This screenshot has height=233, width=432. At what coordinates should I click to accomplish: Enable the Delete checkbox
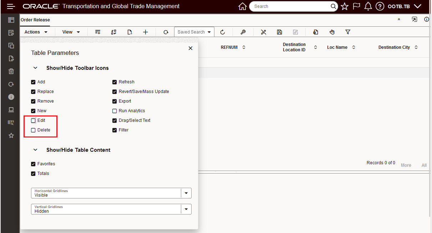[x=34, y=130]
